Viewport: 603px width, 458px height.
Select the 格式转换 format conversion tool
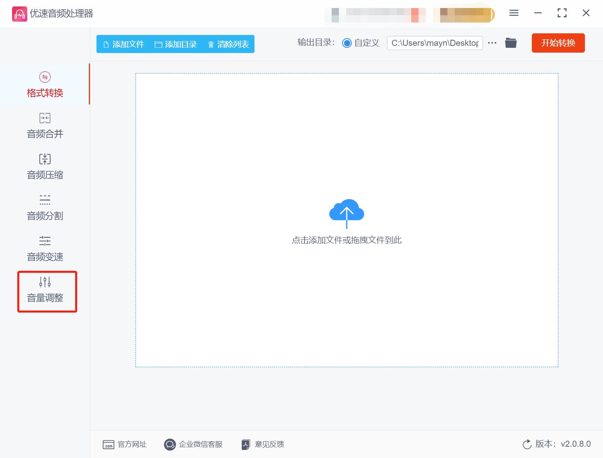pos(44,84)
